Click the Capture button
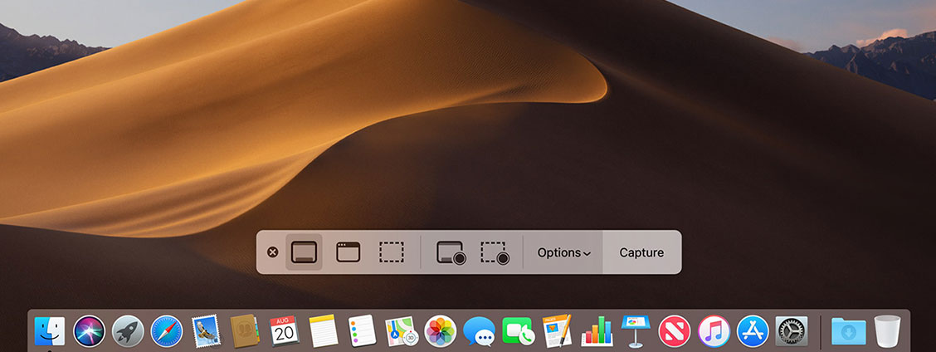The width and height of the screenshot is (936, 352). pyautogui.click(x=641, y=253)
